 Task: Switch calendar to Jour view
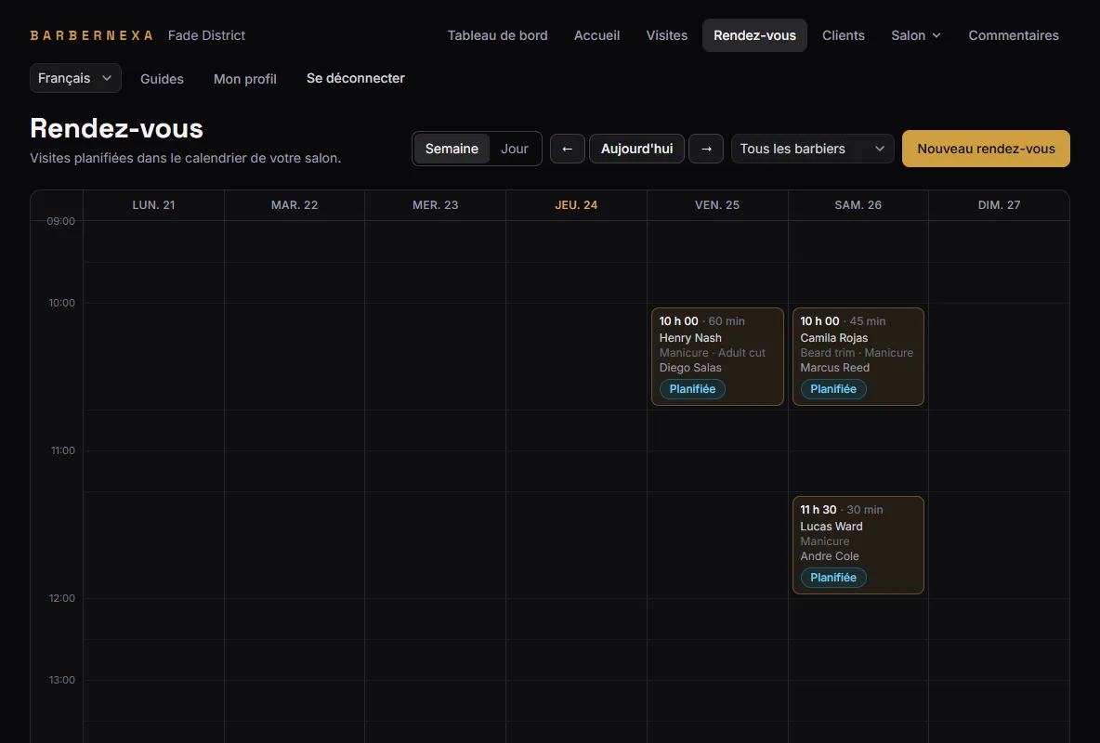514,149
